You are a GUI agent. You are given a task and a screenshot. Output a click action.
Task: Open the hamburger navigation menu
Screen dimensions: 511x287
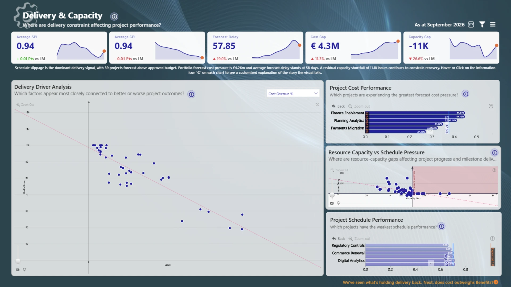(493, 24)
